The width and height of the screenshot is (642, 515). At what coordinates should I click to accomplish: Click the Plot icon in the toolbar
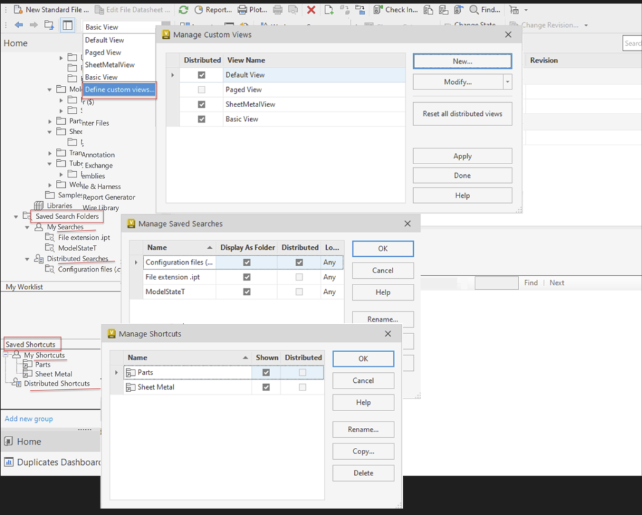(250, 9)
